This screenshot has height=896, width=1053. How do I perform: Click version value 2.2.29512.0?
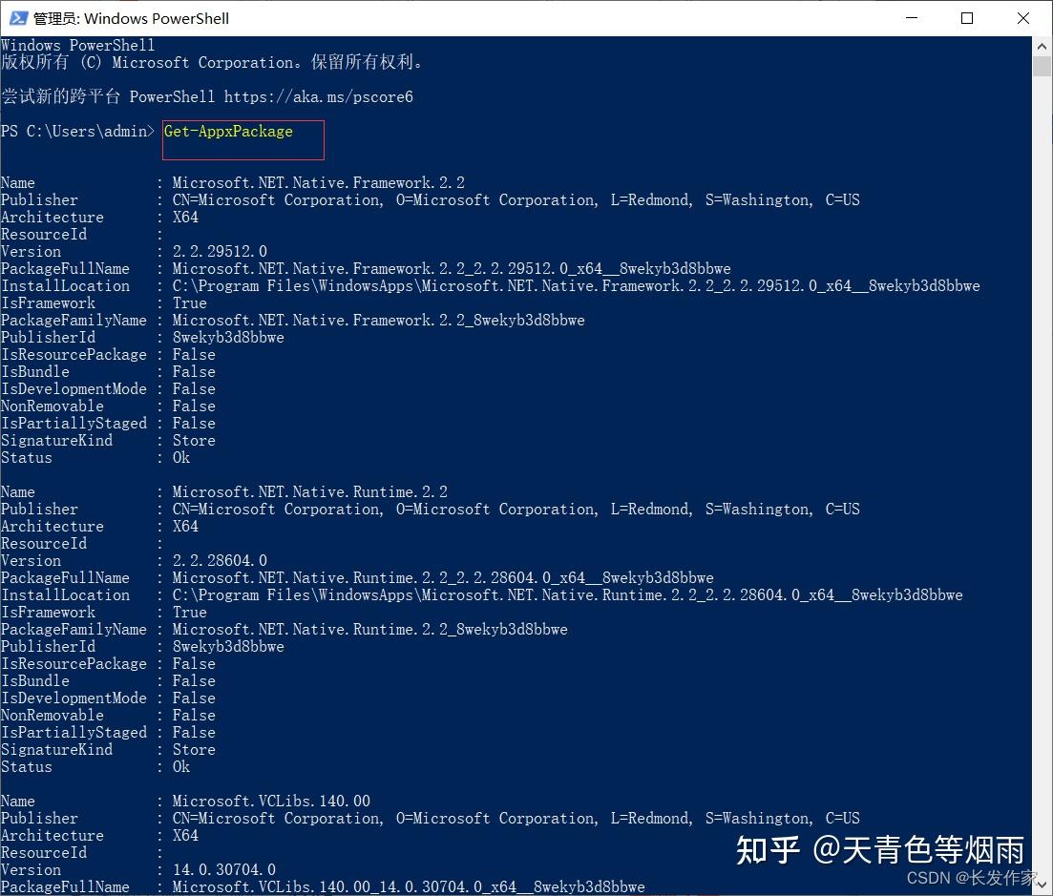(220, 252)
